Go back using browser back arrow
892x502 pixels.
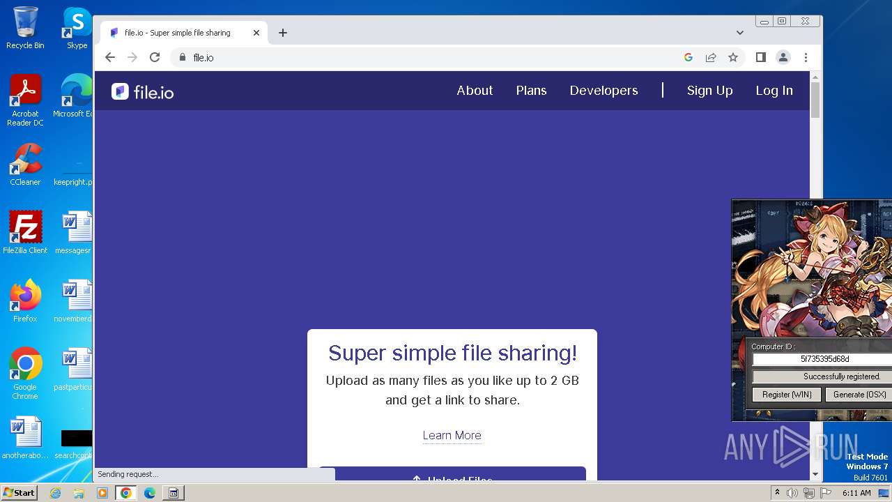[110, 57]
